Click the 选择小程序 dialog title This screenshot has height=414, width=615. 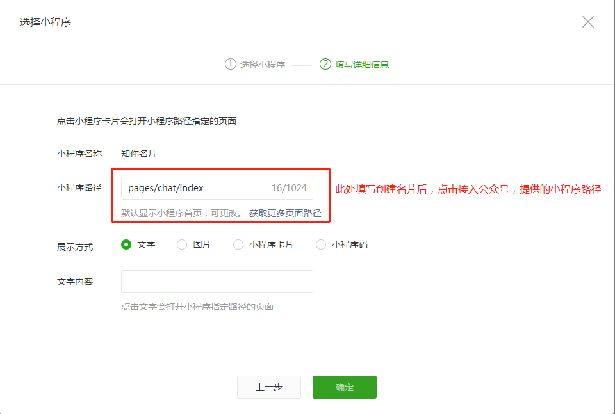45,22
